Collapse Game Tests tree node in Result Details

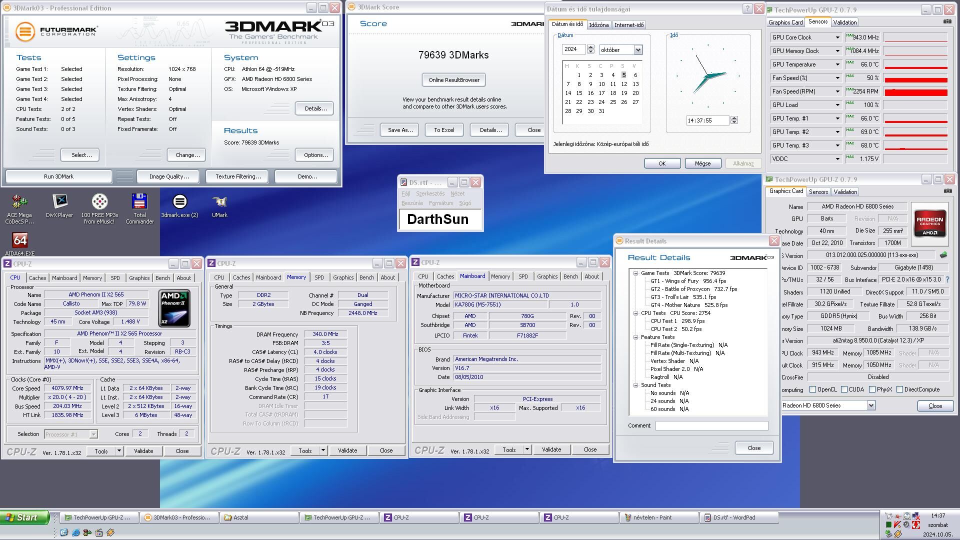[635, 273]
